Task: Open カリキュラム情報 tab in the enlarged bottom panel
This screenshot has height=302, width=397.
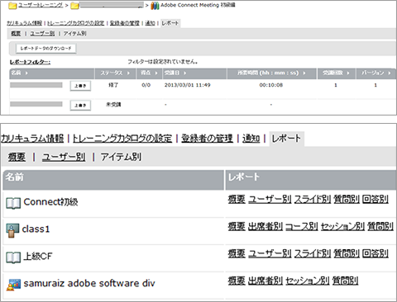Action: (32, 139)
